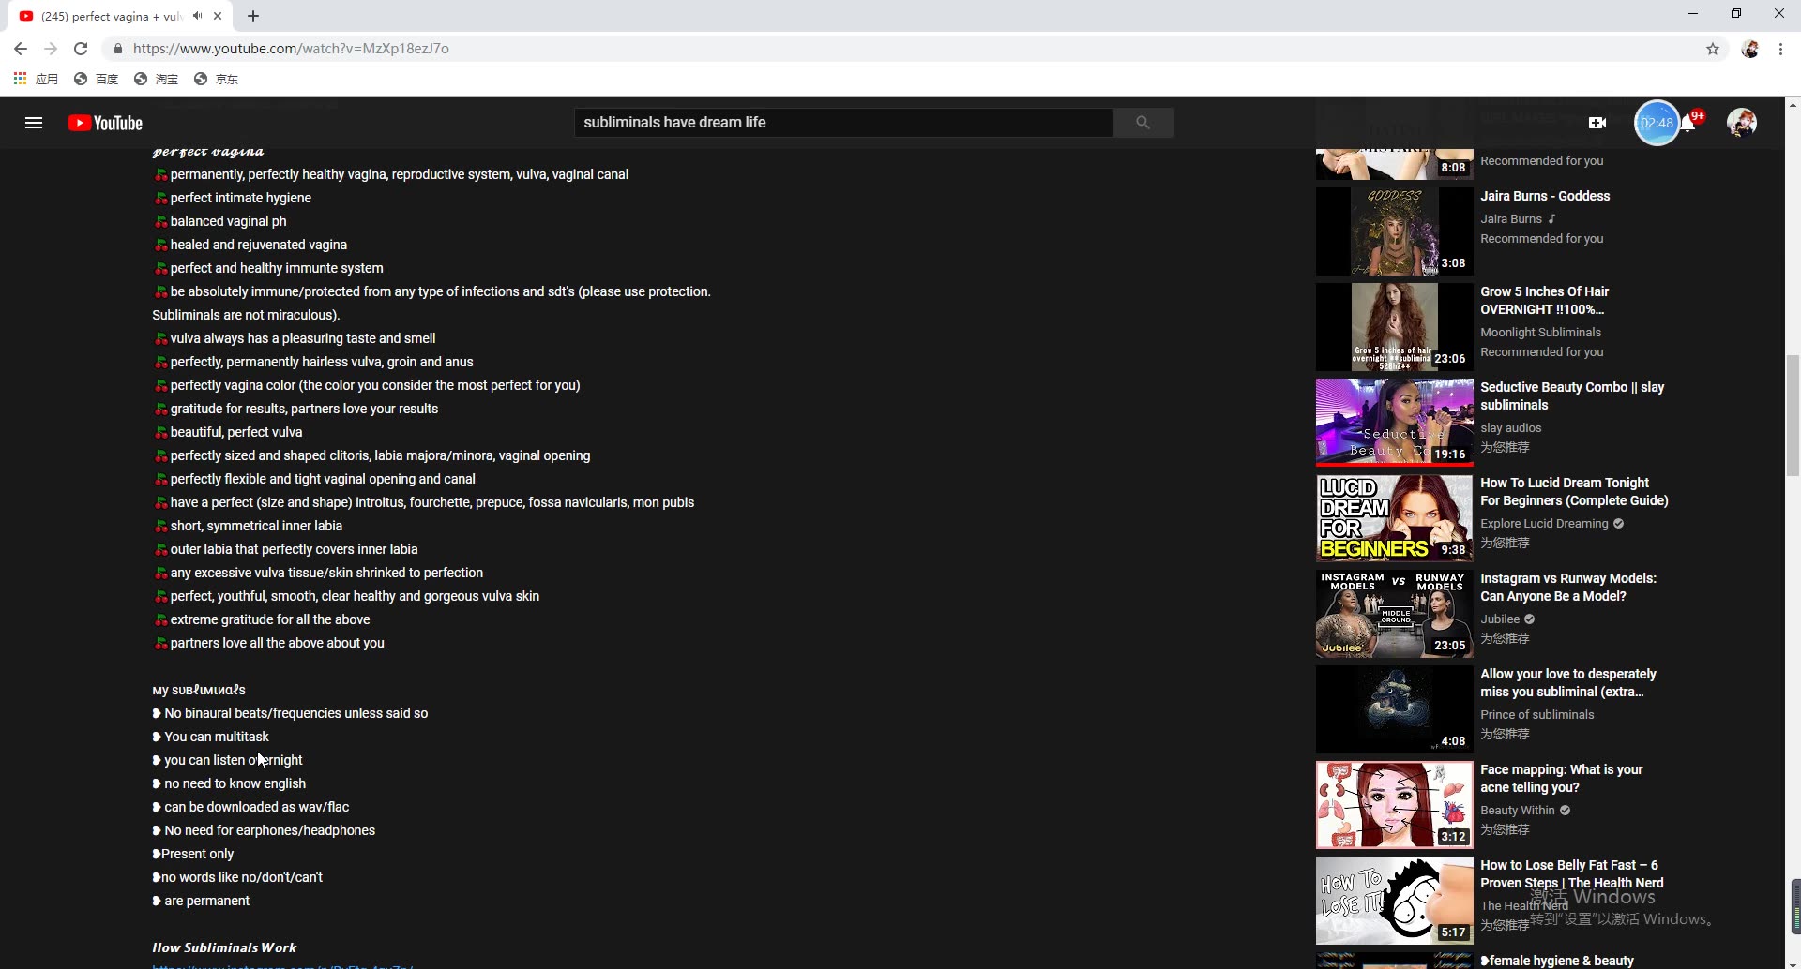Open How to Lose Belly Fat thumbnail

(x=1394, y=901)
